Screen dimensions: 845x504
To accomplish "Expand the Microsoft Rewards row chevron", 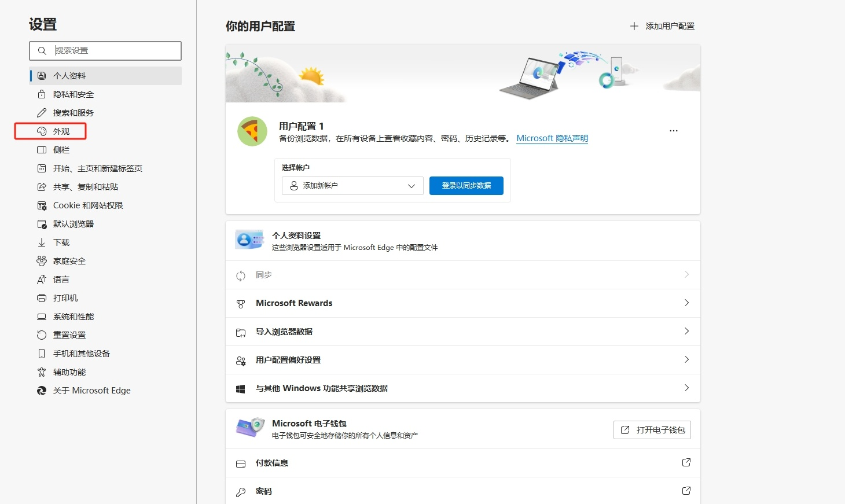I will (687, 303).
